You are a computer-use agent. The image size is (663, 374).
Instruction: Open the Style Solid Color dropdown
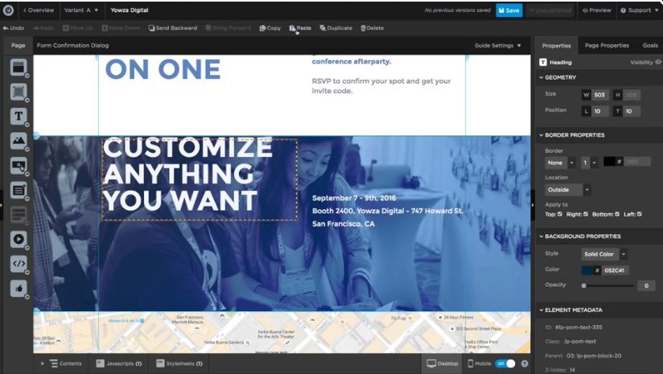(x=604, y=254)
